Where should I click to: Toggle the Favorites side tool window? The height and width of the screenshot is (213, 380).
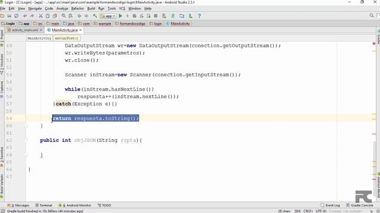[x=2, y=157]
